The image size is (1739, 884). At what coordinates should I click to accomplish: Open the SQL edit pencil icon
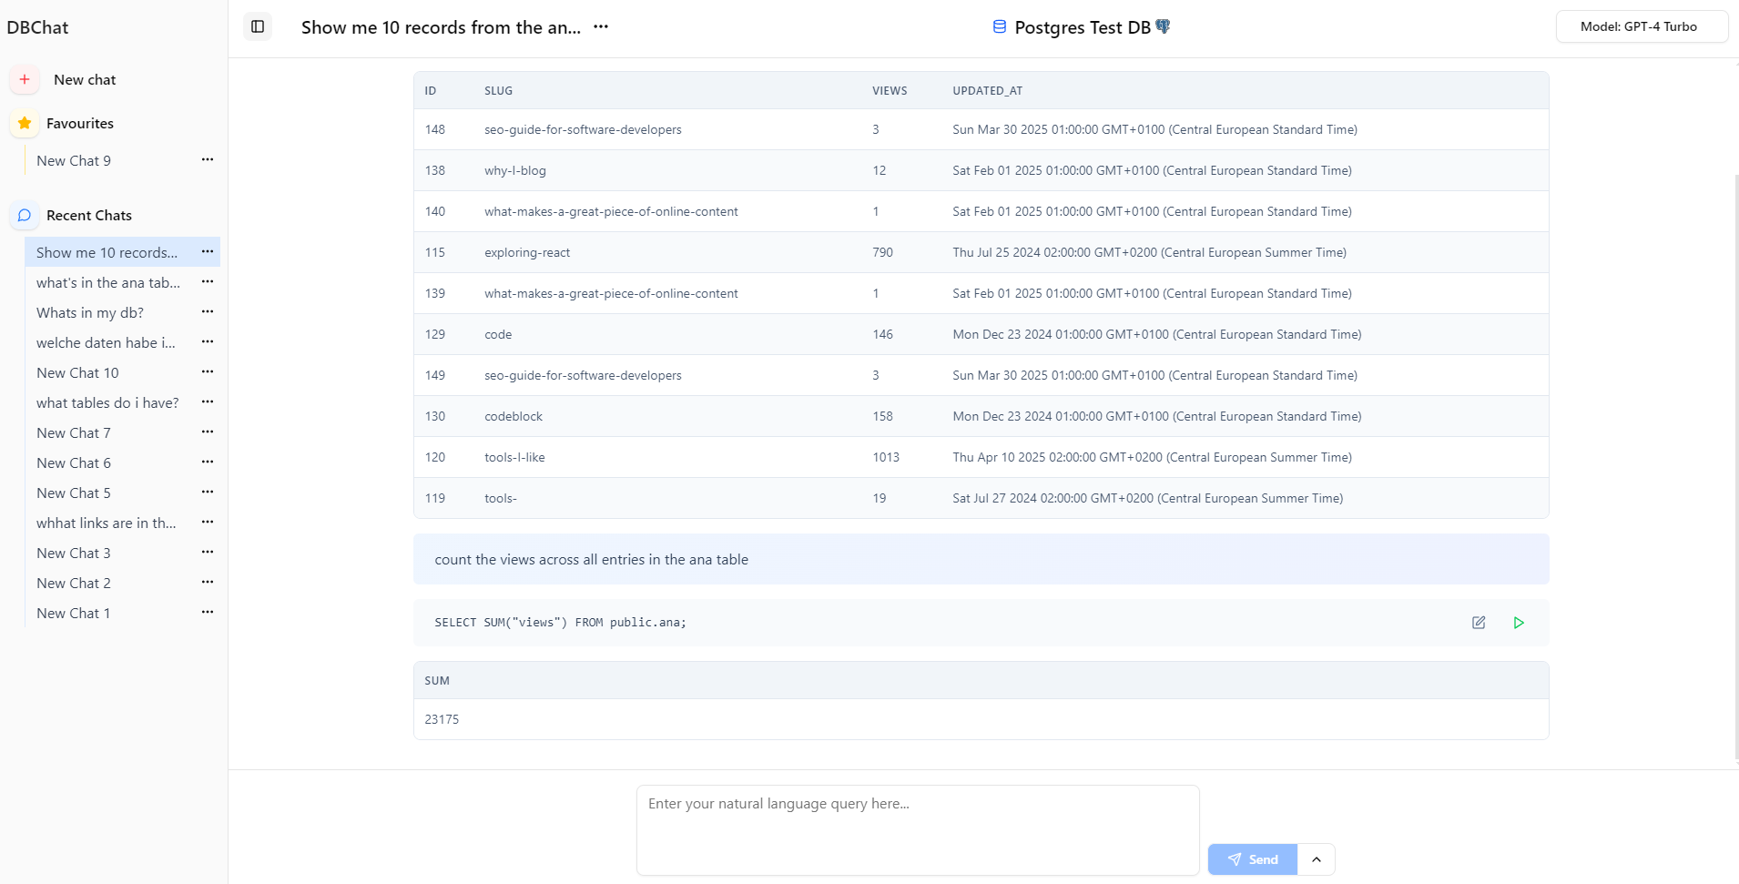(1479, 623)
